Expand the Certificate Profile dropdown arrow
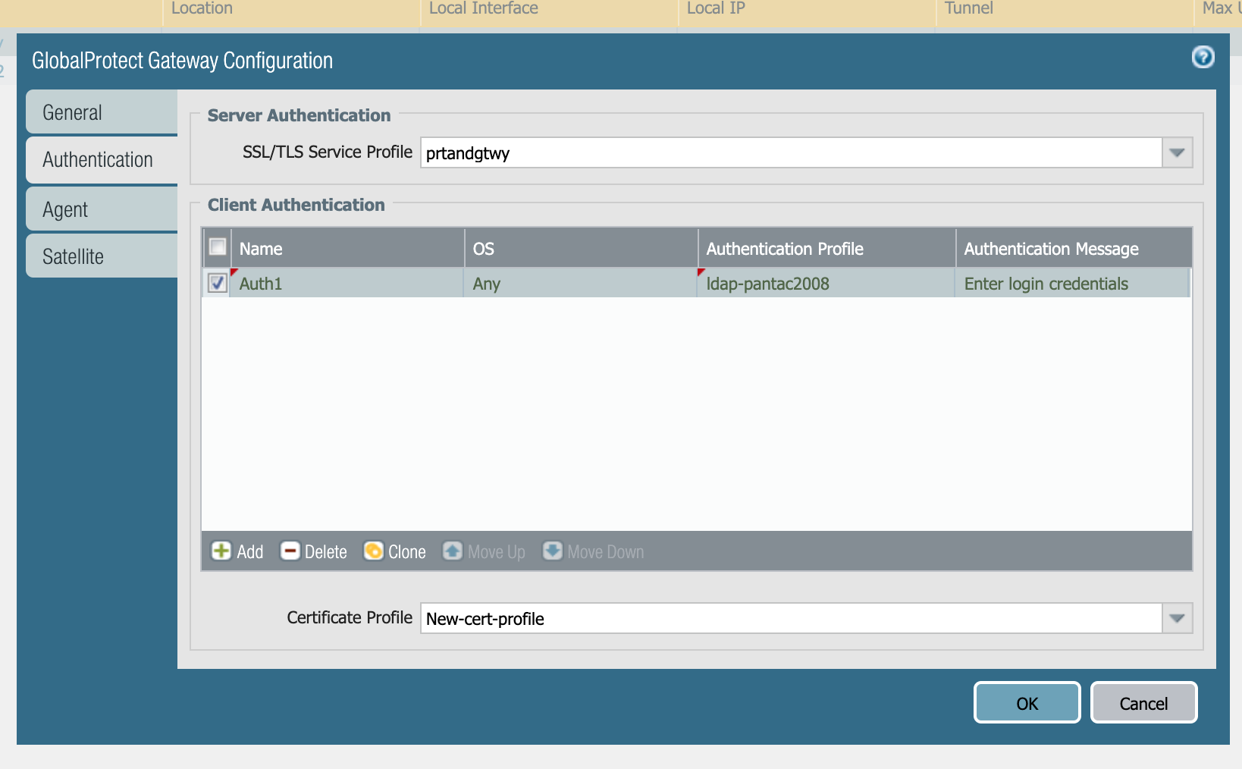1242x769 pixels. 1177,619
